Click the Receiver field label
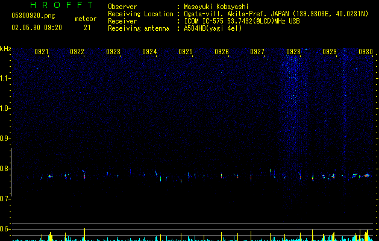Image resolution: width=379 pixels, height=241 pixels. (x=122, y=21)
